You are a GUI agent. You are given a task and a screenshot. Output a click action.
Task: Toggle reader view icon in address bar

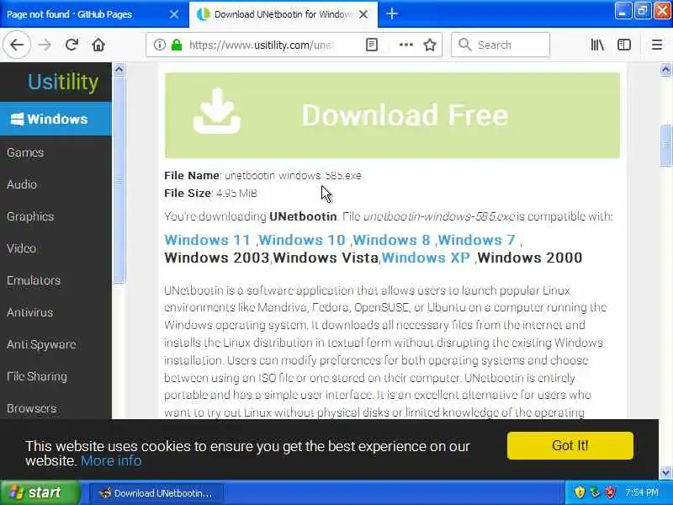pyautogui.click(x=372, y=45)
